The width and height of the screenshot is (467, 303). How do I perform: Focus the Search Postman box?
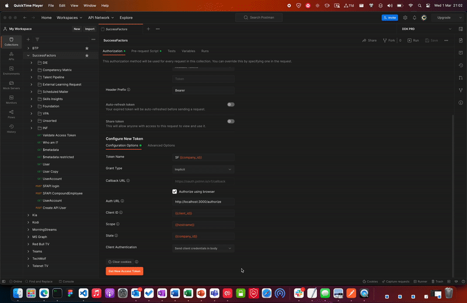(x=259, y=17)
